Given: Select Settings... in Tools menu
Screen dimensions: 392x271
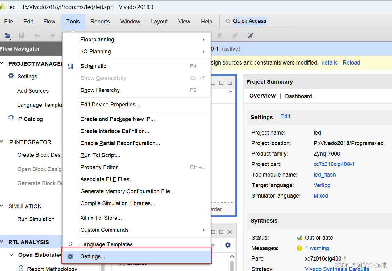Looking at the screenshot, I should click(x=137, y=256).
